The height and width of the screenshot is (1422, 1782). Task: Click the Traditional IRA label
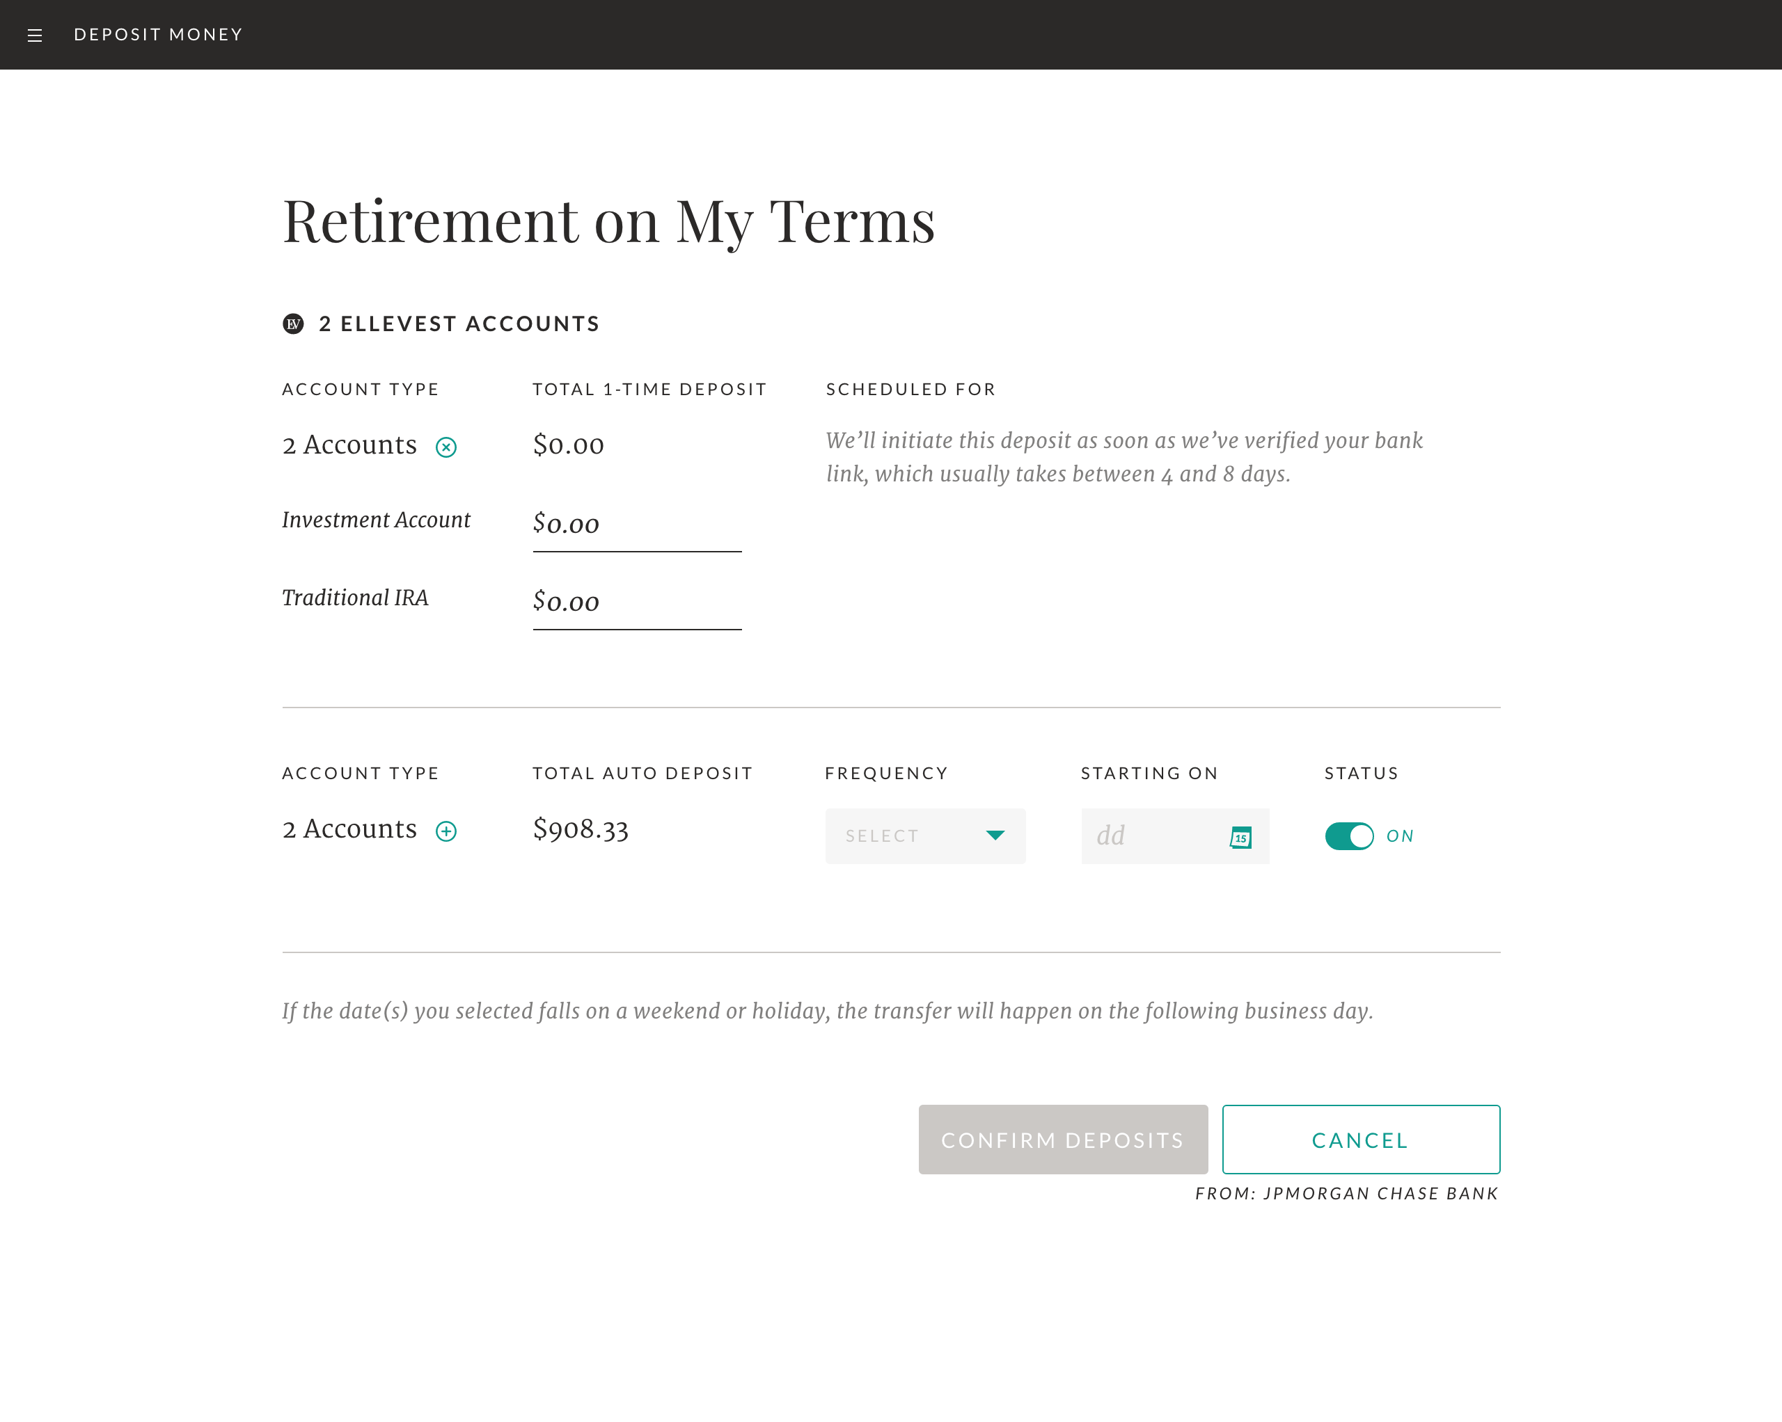tap(356, 598)
